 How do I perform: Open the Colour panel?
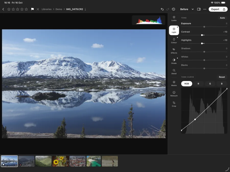coord(174,41)
